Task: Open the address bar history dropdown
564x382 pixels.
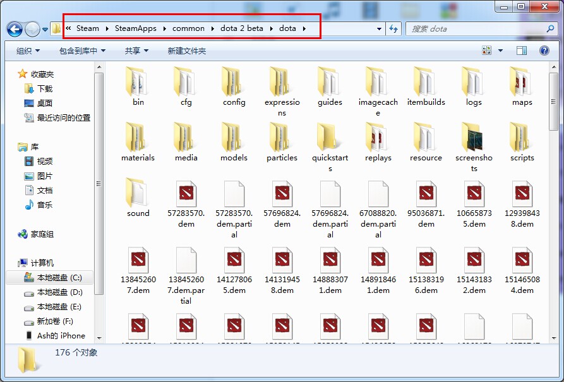Action: (x=379, y=29)
